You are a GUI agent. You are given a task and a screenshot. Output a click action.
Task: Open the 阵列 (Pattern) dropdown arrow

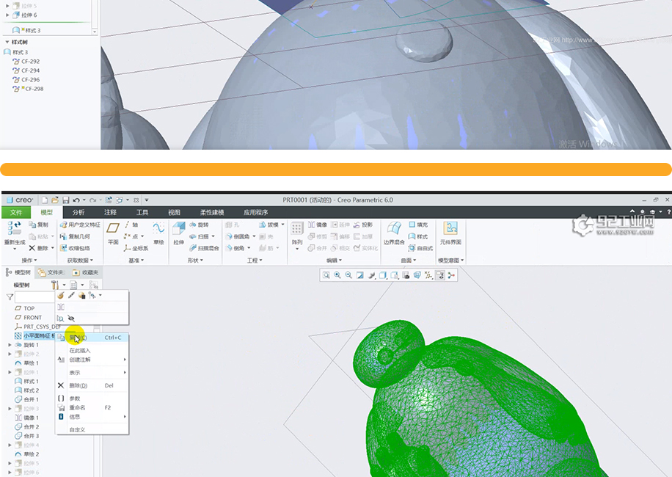297,249
